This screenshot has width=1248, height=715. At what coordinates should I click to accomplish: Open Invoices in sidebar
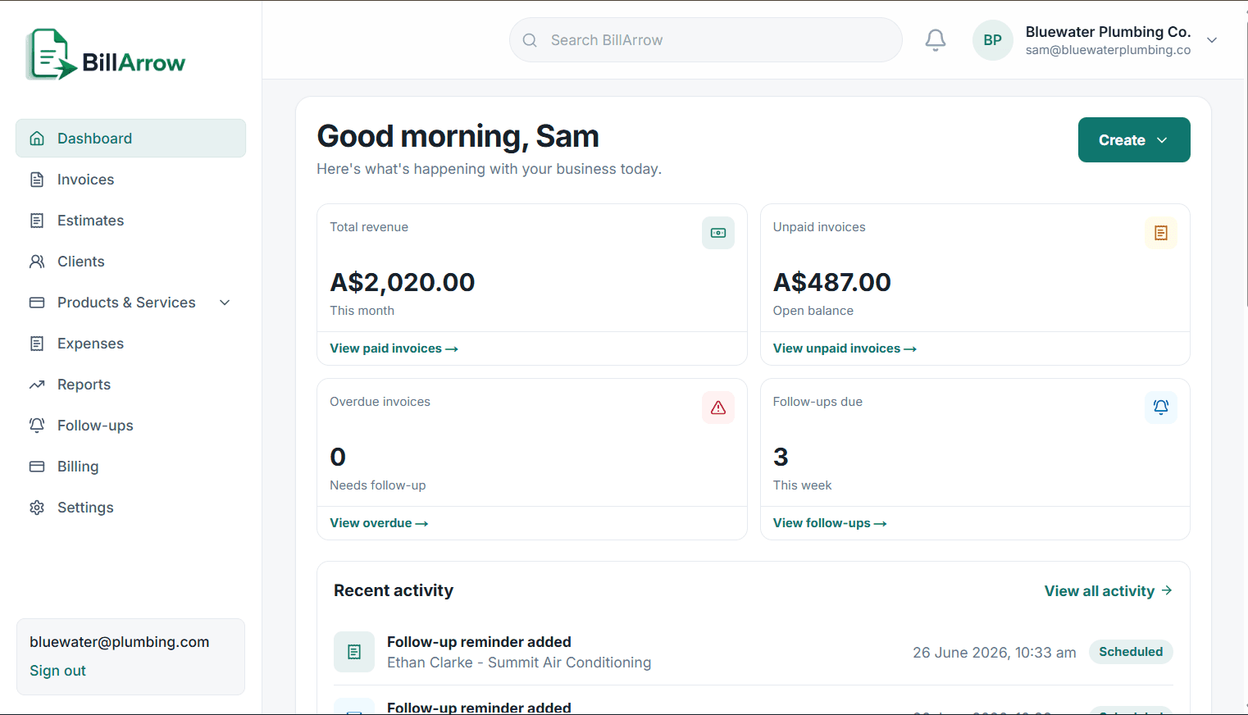(x=130, y=180)
